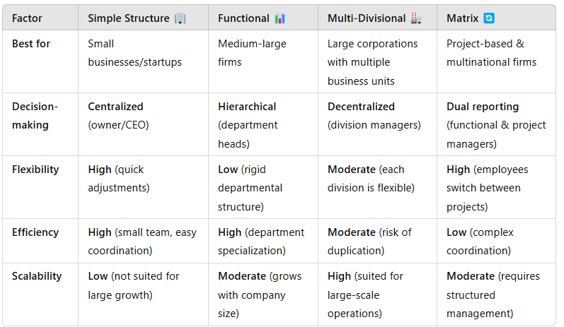This screenshot has height=327, width=564.
Task: Select the Factor column header
Action: (x=27, y=18)
